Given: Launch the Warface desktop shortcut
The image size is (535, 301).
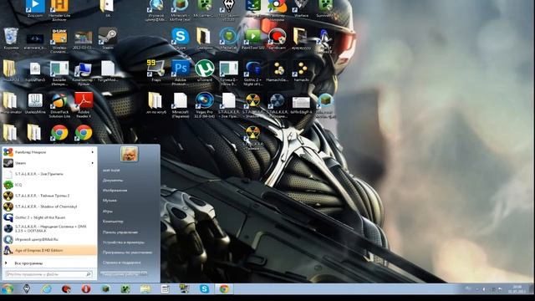Looking at the screenshot, I should coord(301,8).
